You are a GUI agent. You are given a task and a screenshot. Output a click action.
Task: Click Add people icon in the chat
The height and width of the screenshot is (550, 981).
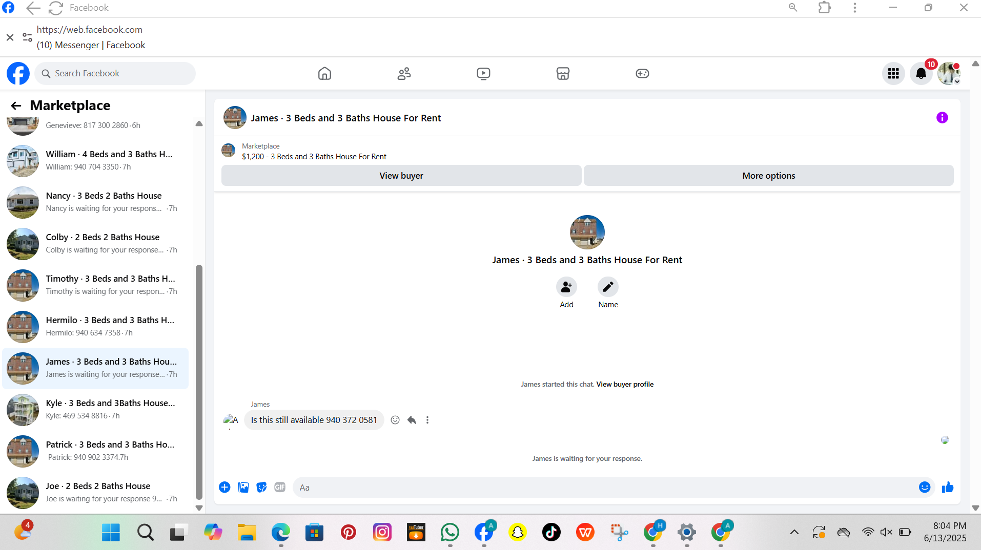566,287
